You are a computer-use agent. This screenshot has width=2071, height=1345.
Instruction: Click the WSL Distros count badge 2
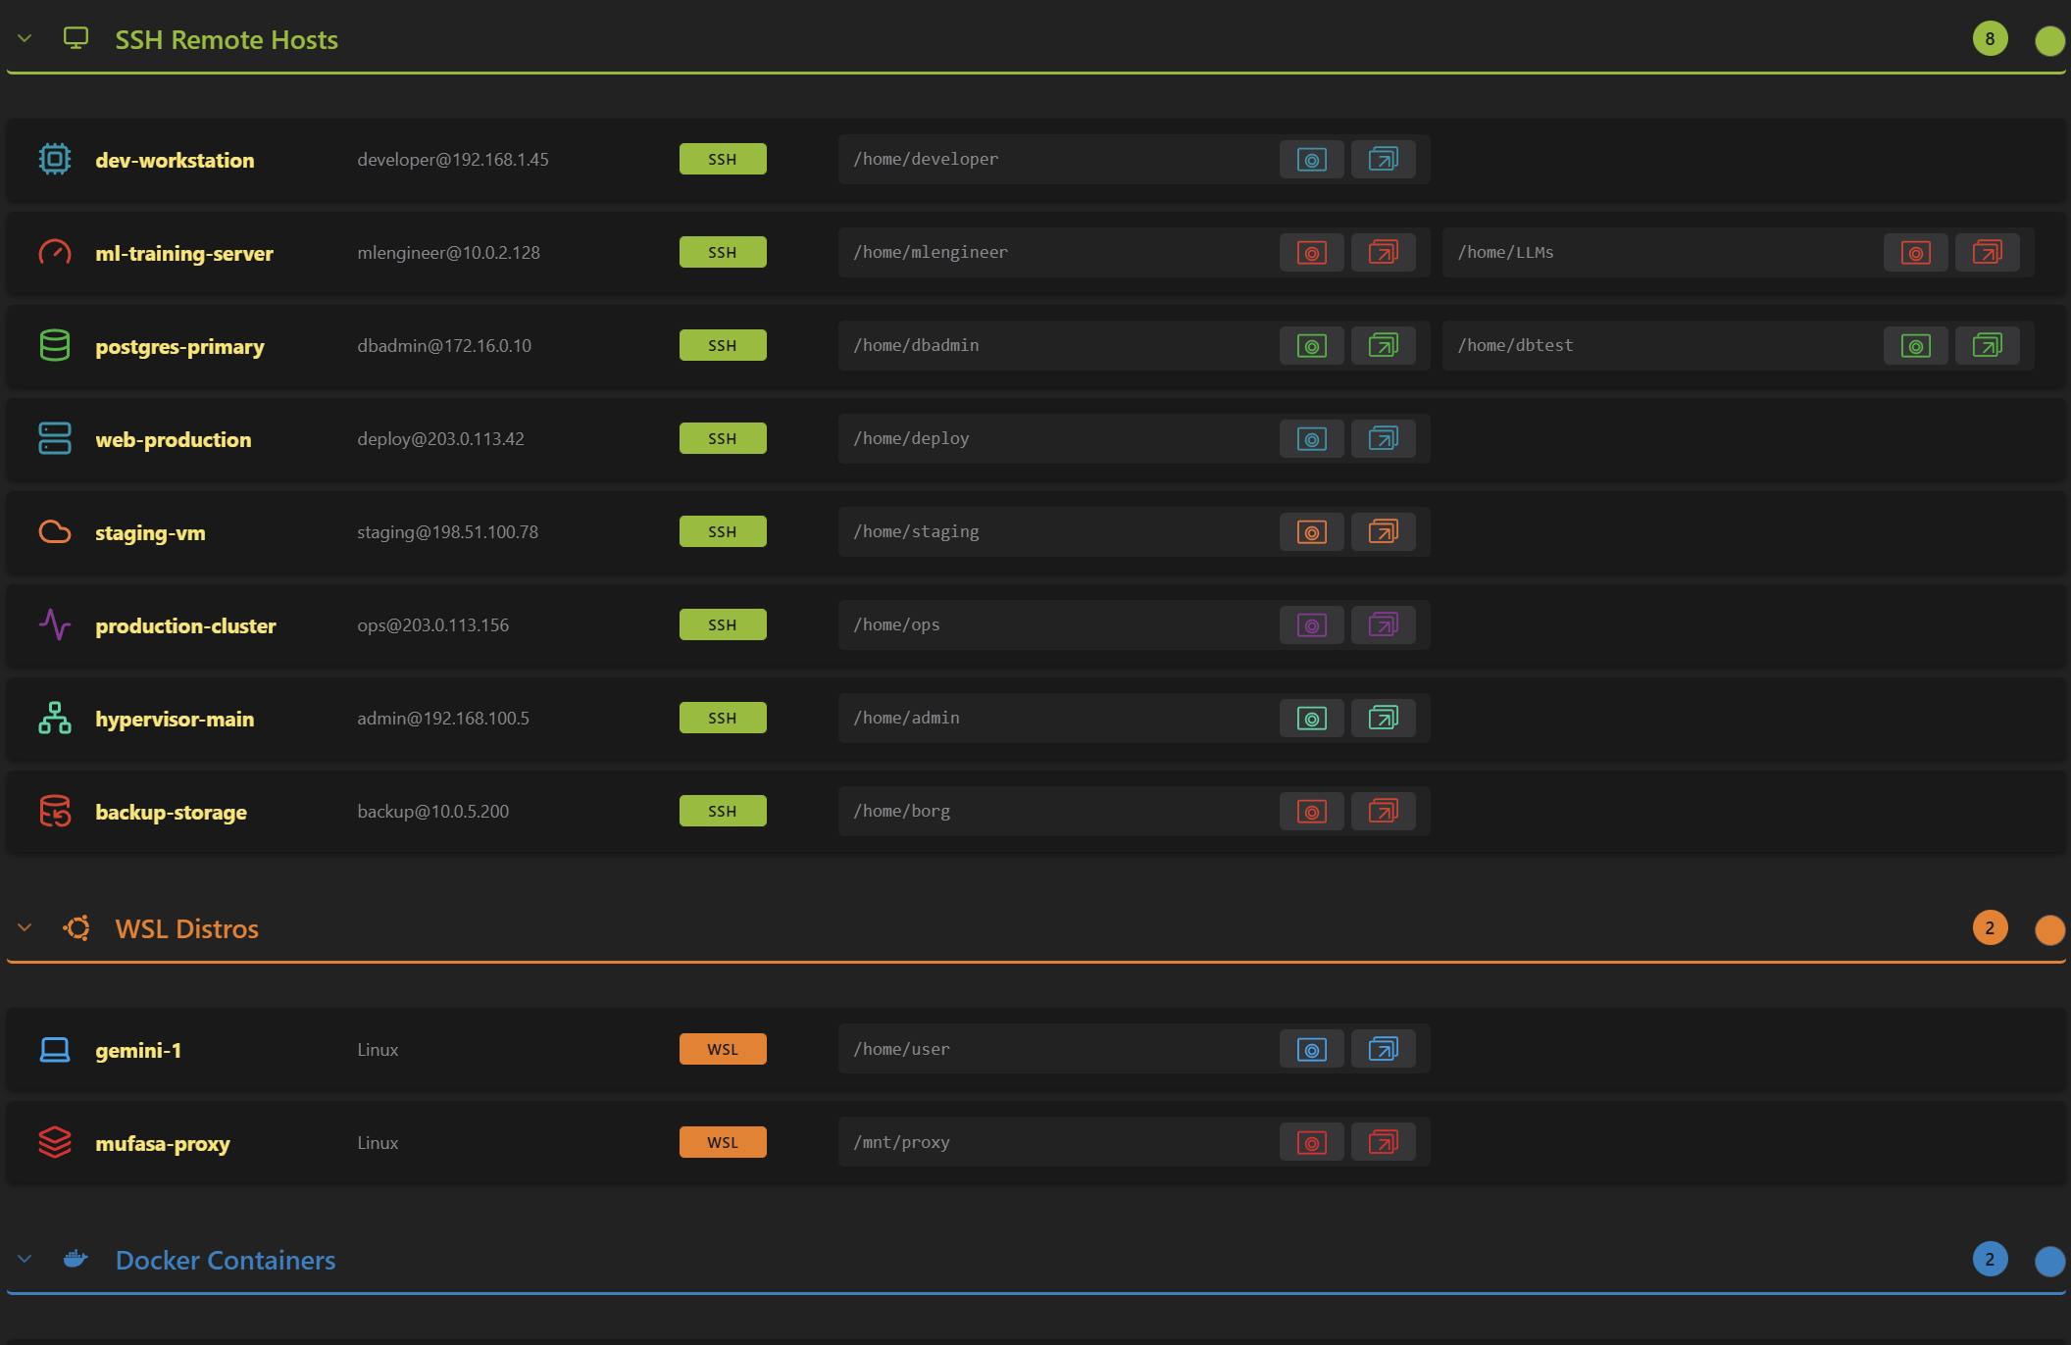(1990, 928)
